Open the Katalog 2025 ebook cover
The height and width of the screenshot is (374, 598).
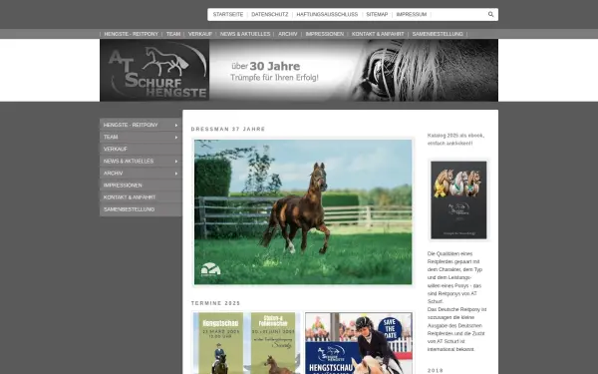(458, 200)
